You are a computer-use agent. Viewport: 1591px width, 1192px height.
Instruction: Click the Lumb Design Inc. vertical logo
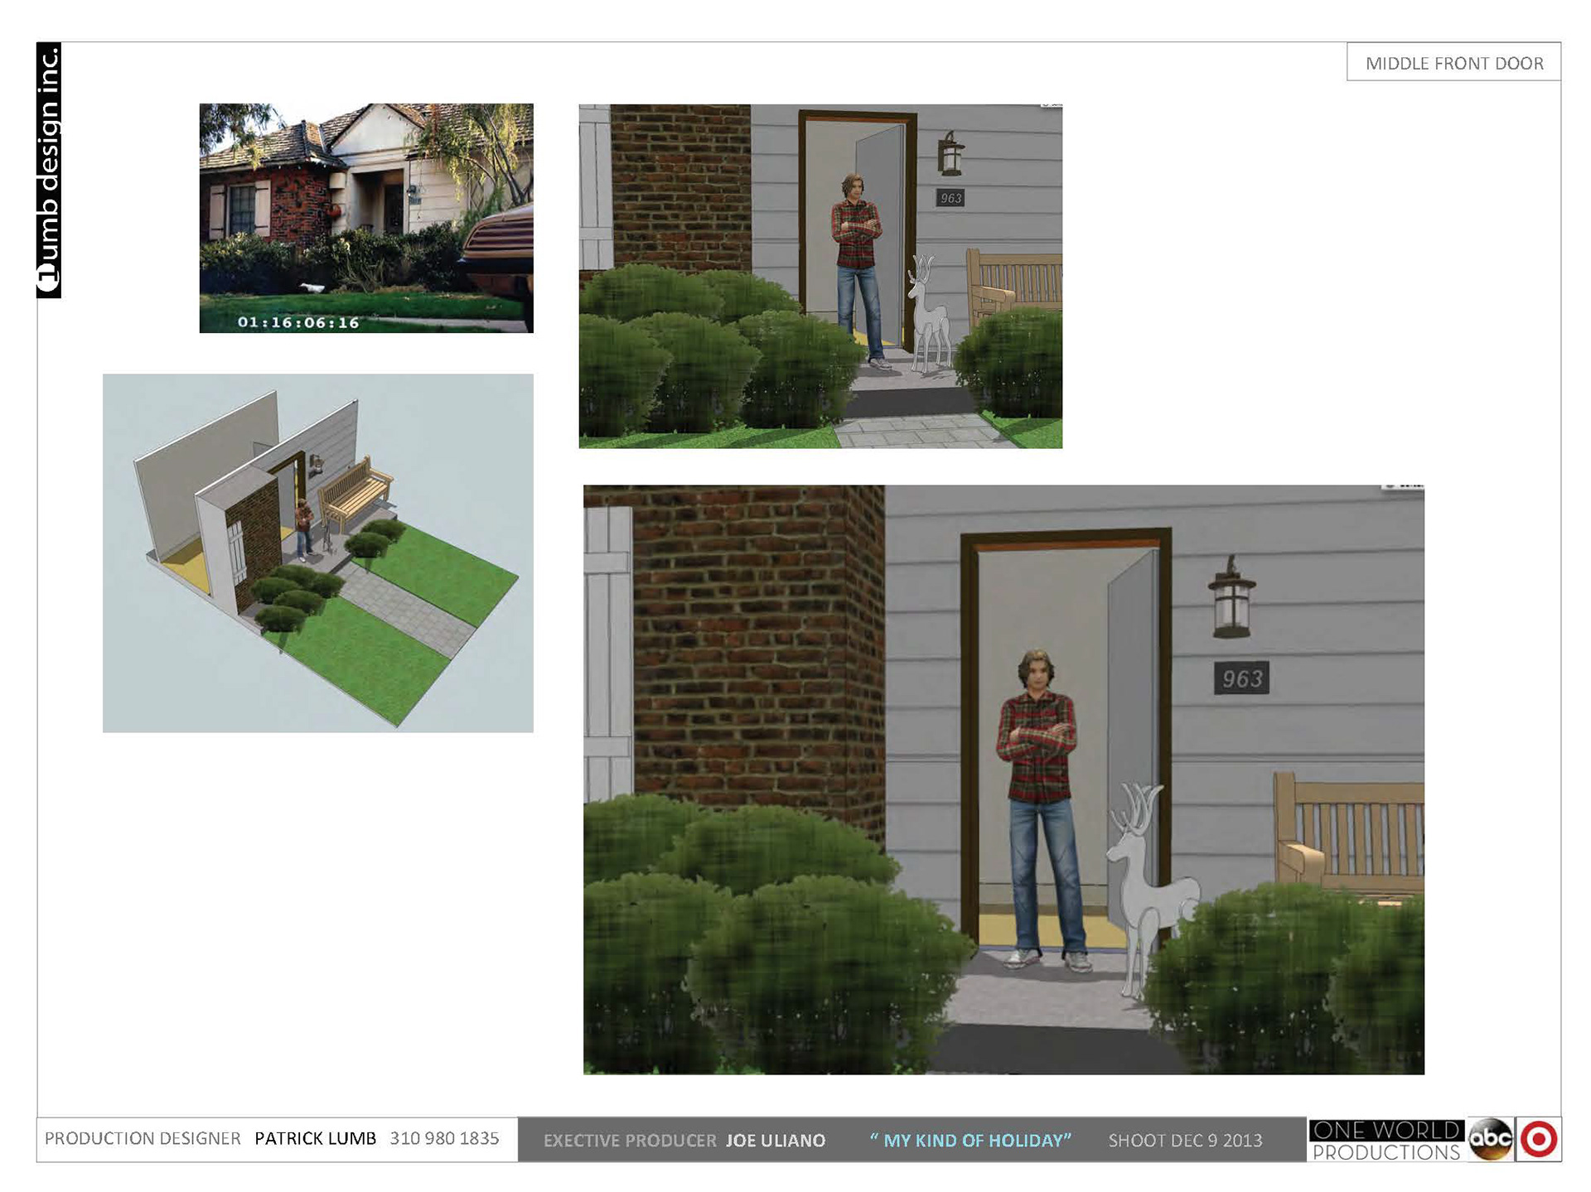[49, 170]
